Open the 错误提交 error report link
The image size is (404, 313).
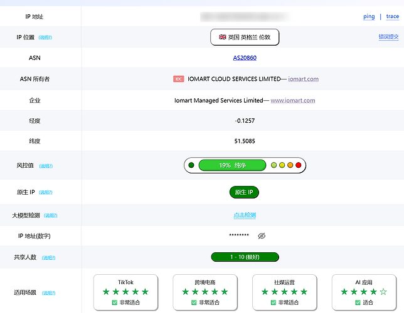pos(388,37)
